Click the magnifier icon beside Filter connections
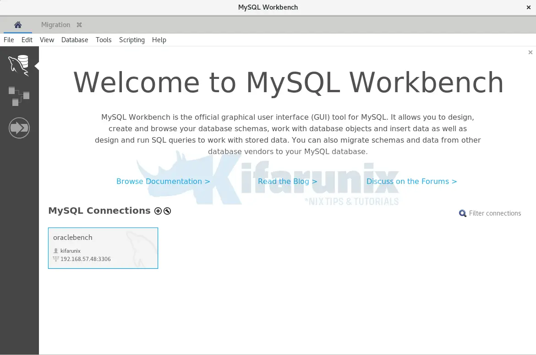The image size is (536, 355). click(x=463, y=213)
